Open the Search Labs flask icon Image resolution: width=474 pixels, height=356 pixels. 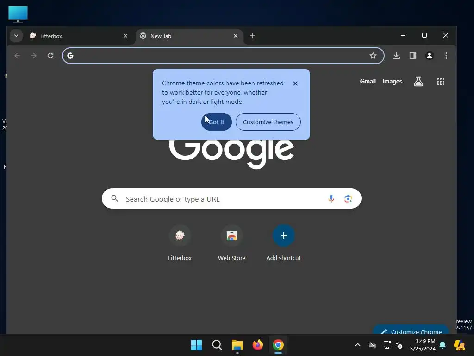(418, 82)
